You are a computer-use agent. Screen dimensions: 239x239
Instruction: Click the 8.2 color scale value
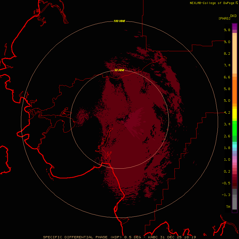pyautogui.click(x=227, y=53)
